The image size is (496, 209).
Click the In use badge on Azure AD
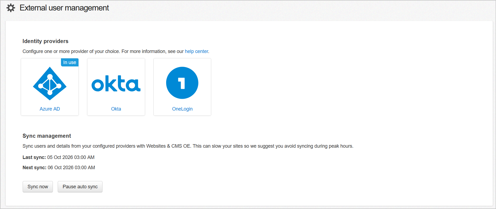click(70, 62)
